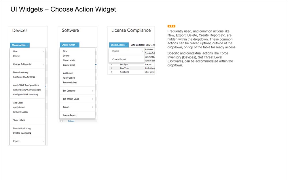Expand the FaceTime row
The height and width of the screenshot is (180, 288).
111,68
